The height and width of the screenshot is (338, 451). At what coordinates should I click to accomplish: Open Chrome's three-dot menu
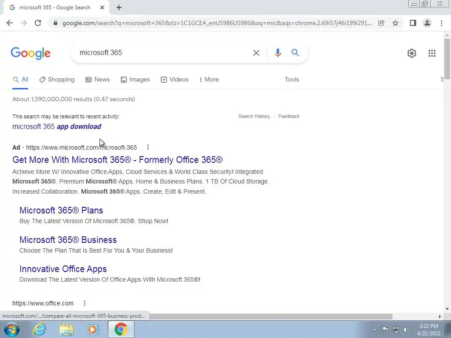click(x=441, y=23)
